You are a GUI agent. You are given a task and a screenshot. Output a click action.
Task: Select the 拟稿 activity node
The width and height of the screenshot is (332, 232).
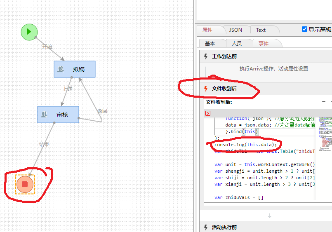[x=75, y=69]
